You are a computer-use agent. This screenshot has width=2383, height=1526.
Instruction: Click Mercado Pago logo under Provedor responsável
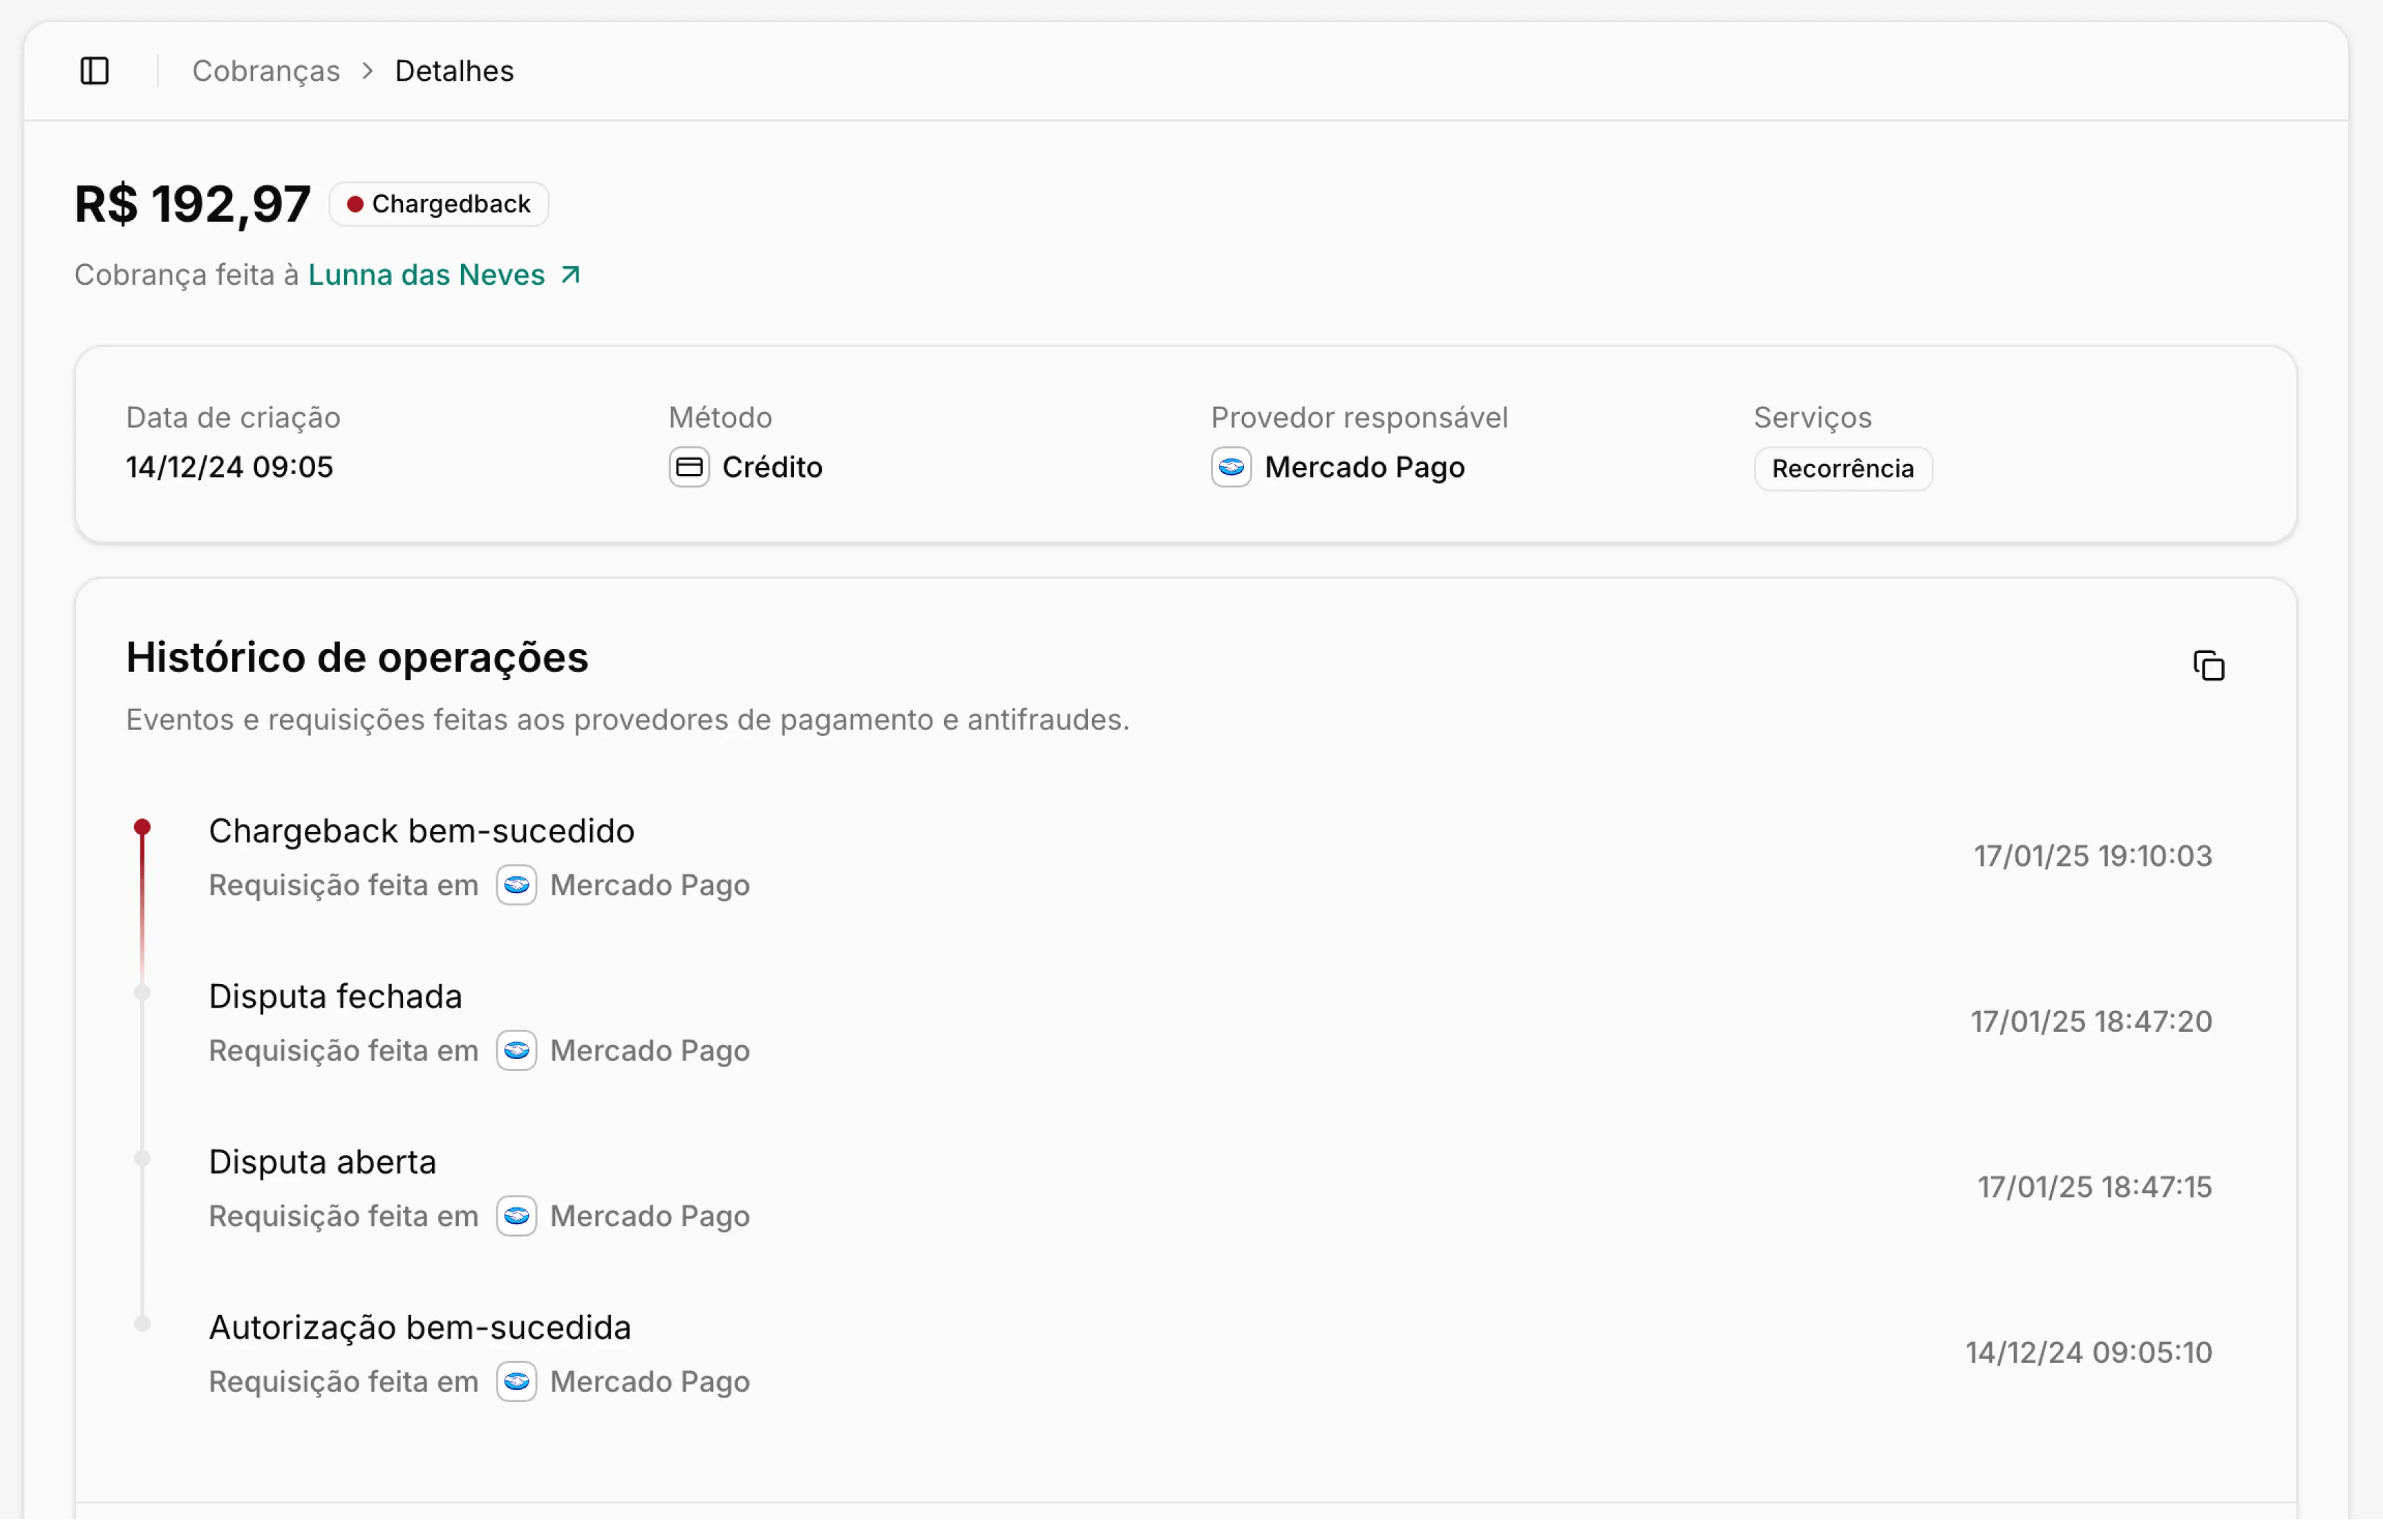tap(1232, 468)
